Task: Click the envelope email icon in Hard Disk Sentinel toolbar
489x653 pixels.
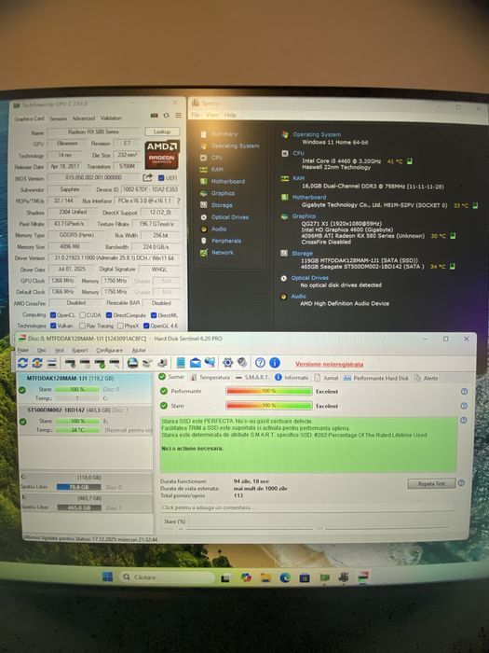Action: pos(195,363)
